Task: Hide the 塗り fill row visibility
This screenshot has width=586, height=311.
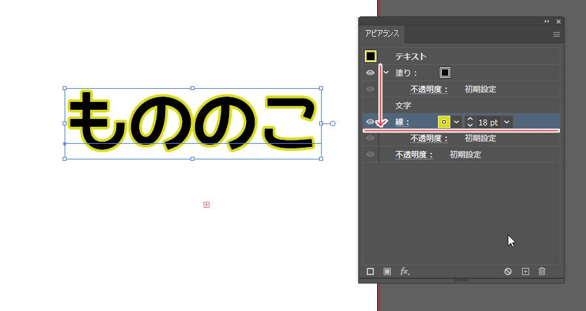Action: pos(370,73)
